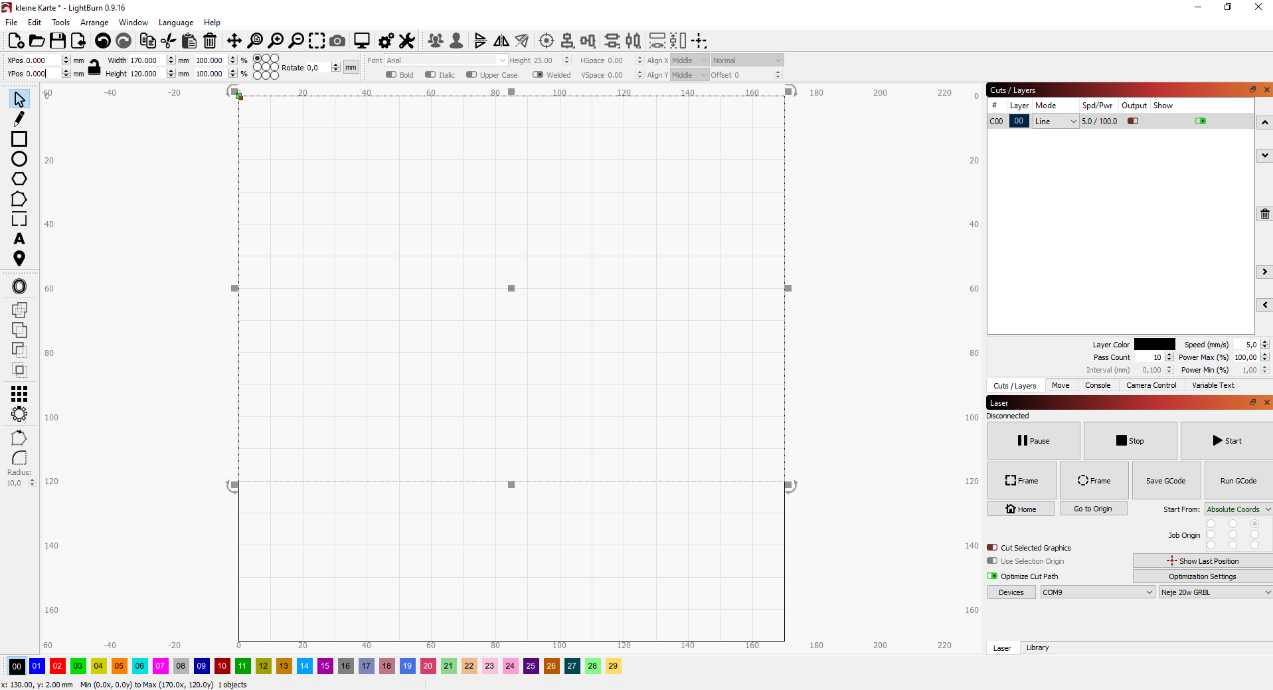Viewport: 1273px width, 690px height.
Task: Click the Stop button
Action: pos(1130,441)
